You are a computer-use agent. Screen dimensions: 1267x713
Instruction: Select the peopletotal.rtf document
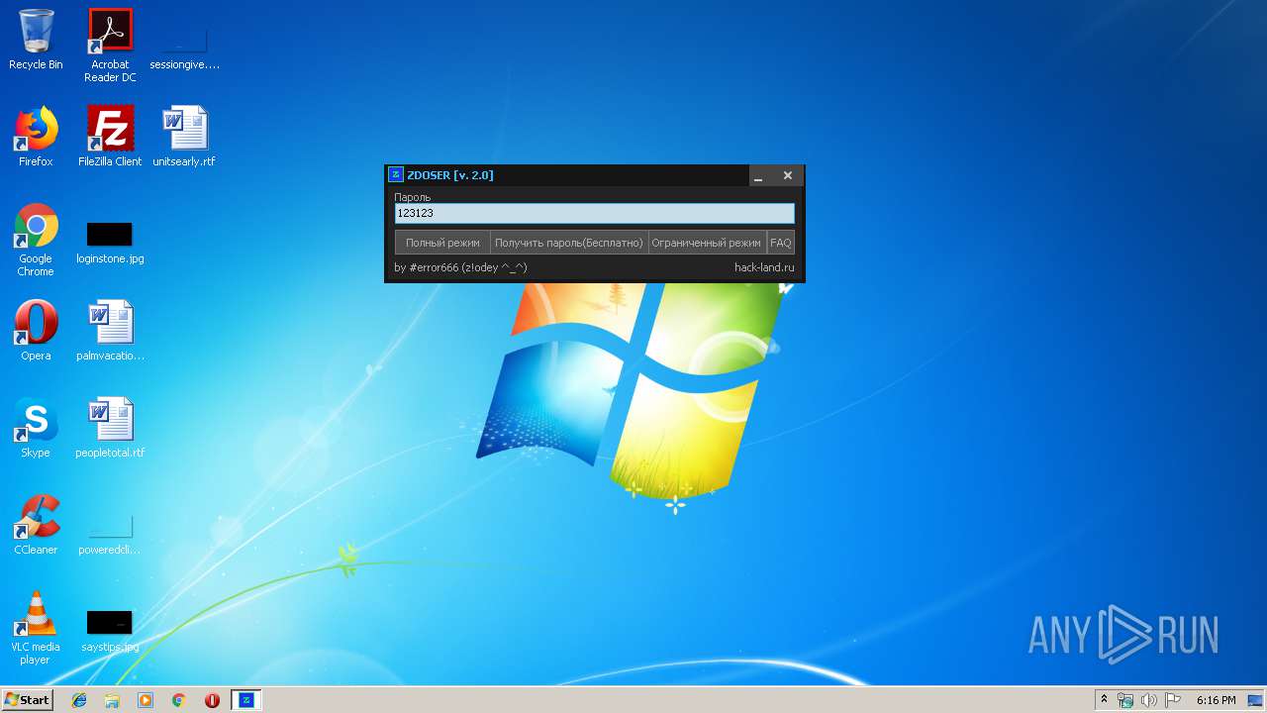pos(110,428)
